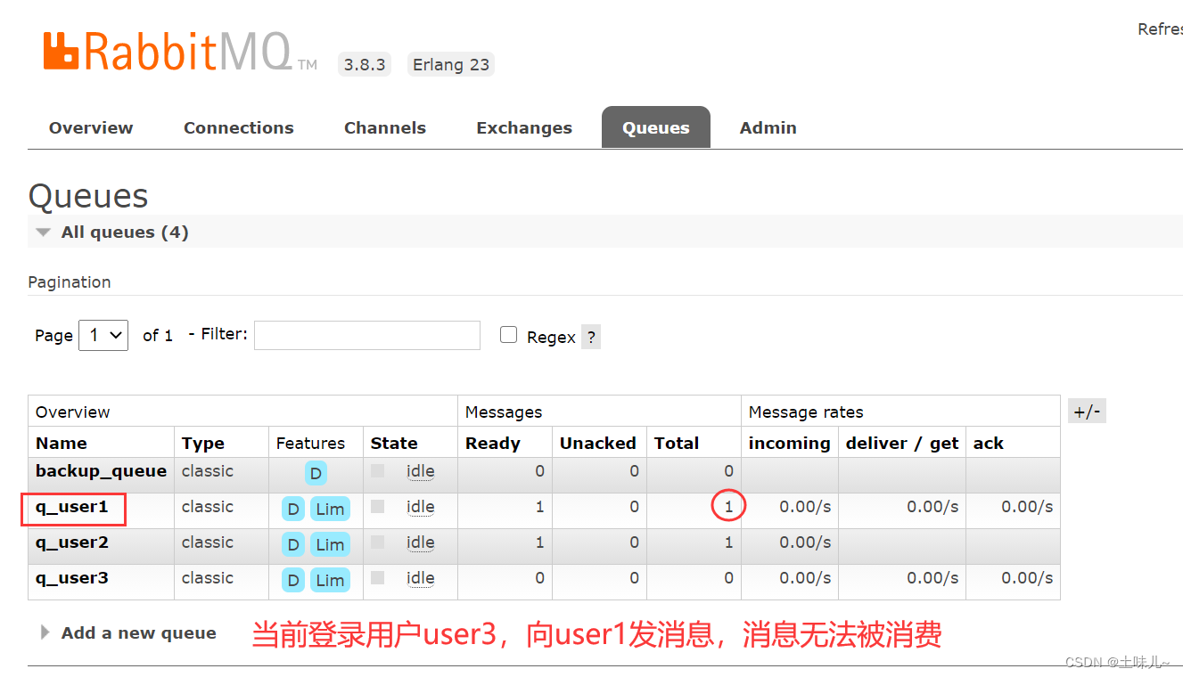Click the Lim badge of q_user1

[330, 510]
